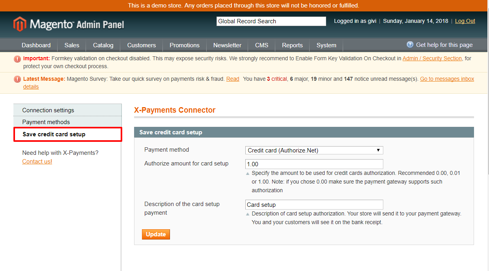
Task: Open the CMS menu
Action: [x=262, y=45]
